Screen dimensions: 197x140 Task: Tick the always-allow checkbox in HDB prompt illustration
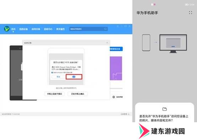(52, 72)
